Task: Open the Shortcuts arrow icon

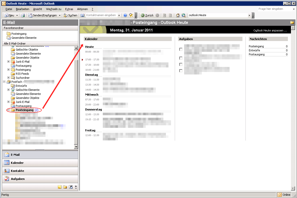Action: [71, 187]
